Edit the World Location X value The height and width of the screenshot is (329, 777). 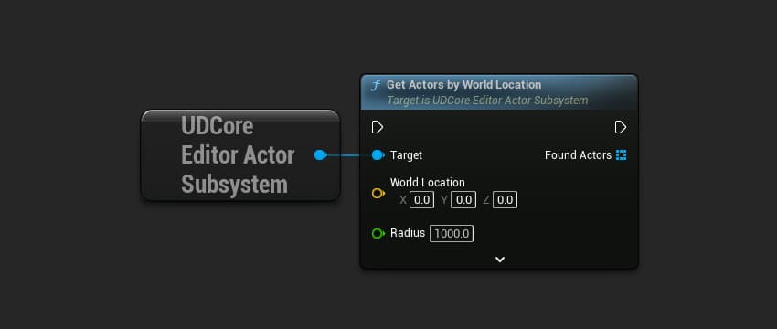(421, 200)
